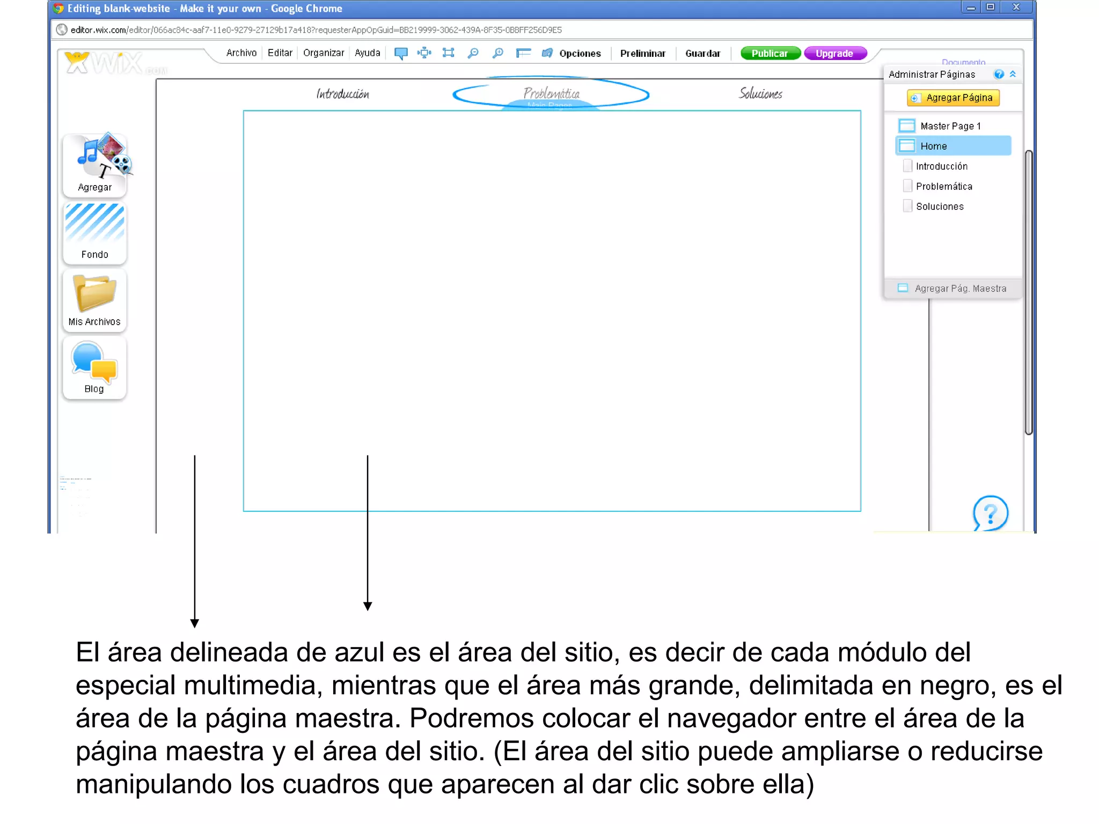
Task: Click inside the blue-outlined site area
Action: click(552, 311)
